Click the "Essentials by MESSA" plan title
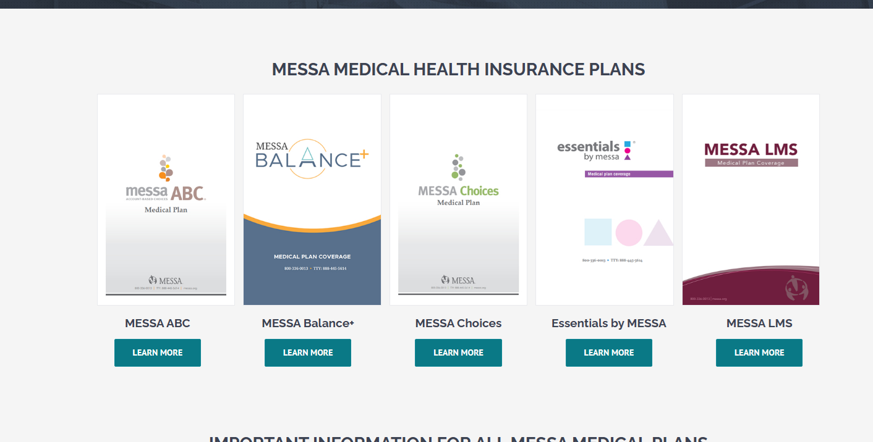 [608, 323]
